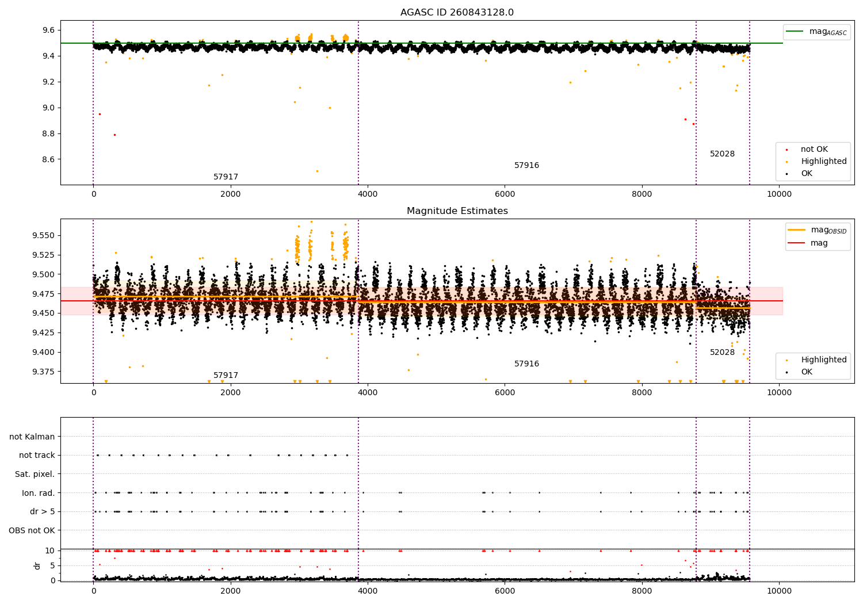Click x-axis tick 2000 under Magnitude Estimates plot

[230, 392]
